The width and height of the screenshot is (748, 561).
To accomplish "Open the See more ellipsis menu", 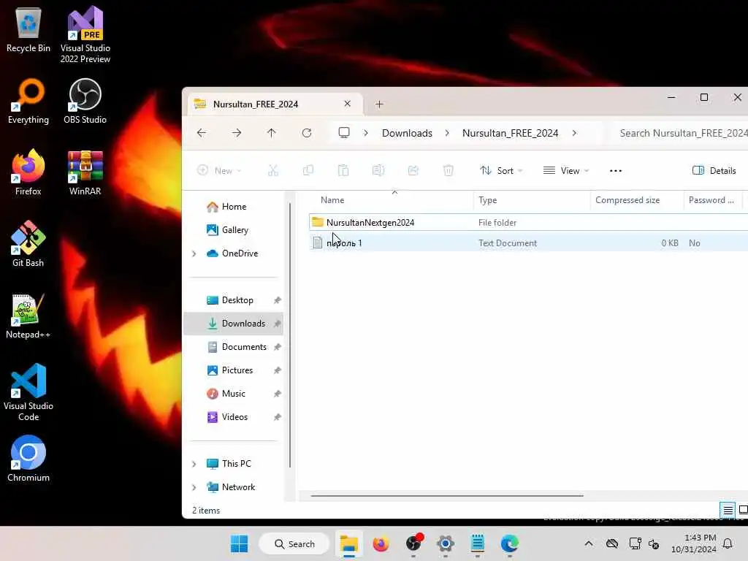I will point(616,171).
